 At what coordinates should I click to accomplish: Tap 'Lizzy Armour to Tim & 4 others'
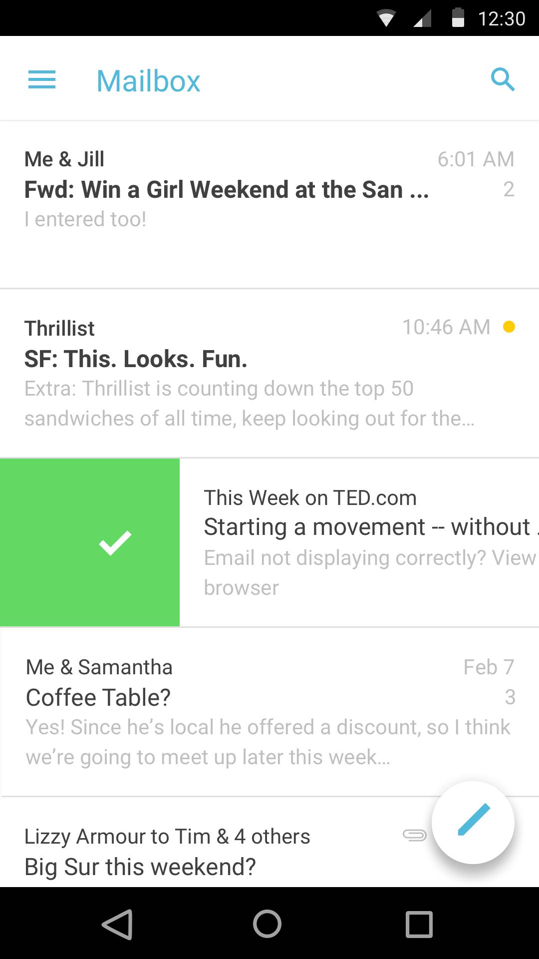[x=167, y=837]
